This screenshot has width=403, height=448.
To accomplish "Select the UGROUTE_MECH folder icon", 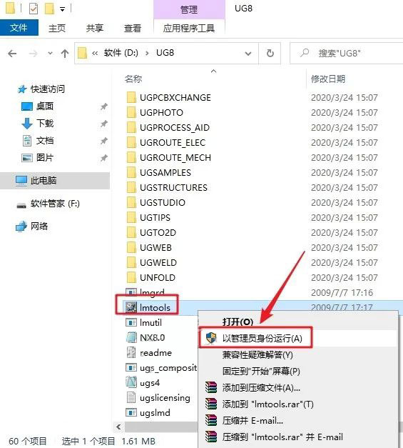I will tap(131, 157).
